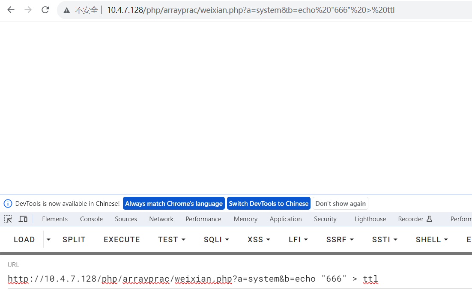Image resolution: width=472 pixels, height=297 pixels.
Task: Go back to the previous page
Action: point(11,10)
